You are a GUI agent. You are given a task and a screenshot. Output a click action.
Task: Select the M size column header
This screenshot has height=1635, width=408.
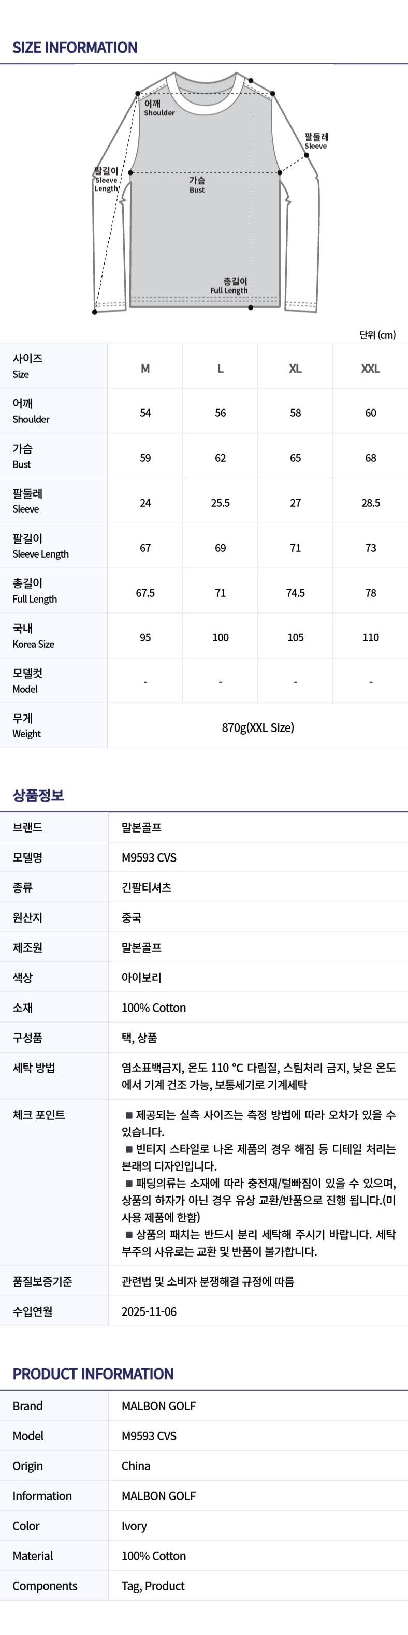point(145,369)
